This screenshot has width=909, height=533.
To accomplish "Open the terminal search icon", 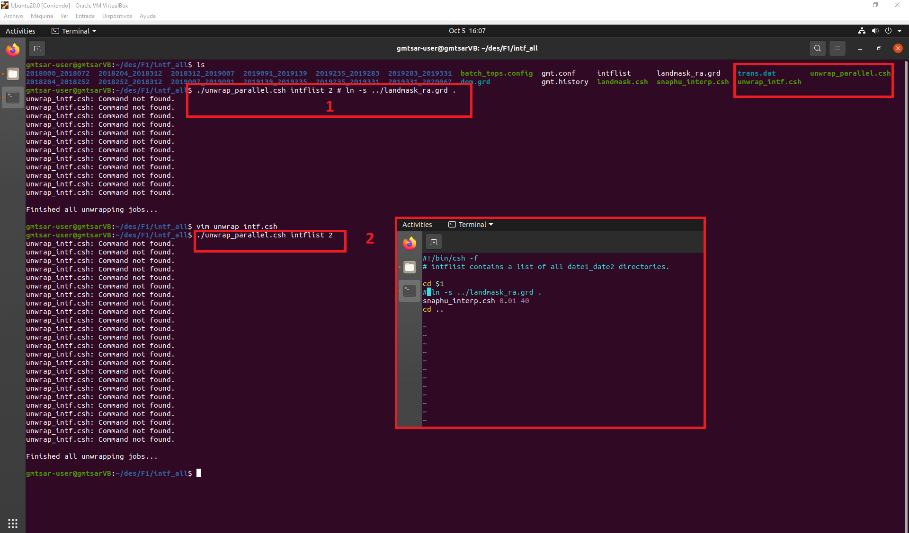I will (x=817, y=48).
